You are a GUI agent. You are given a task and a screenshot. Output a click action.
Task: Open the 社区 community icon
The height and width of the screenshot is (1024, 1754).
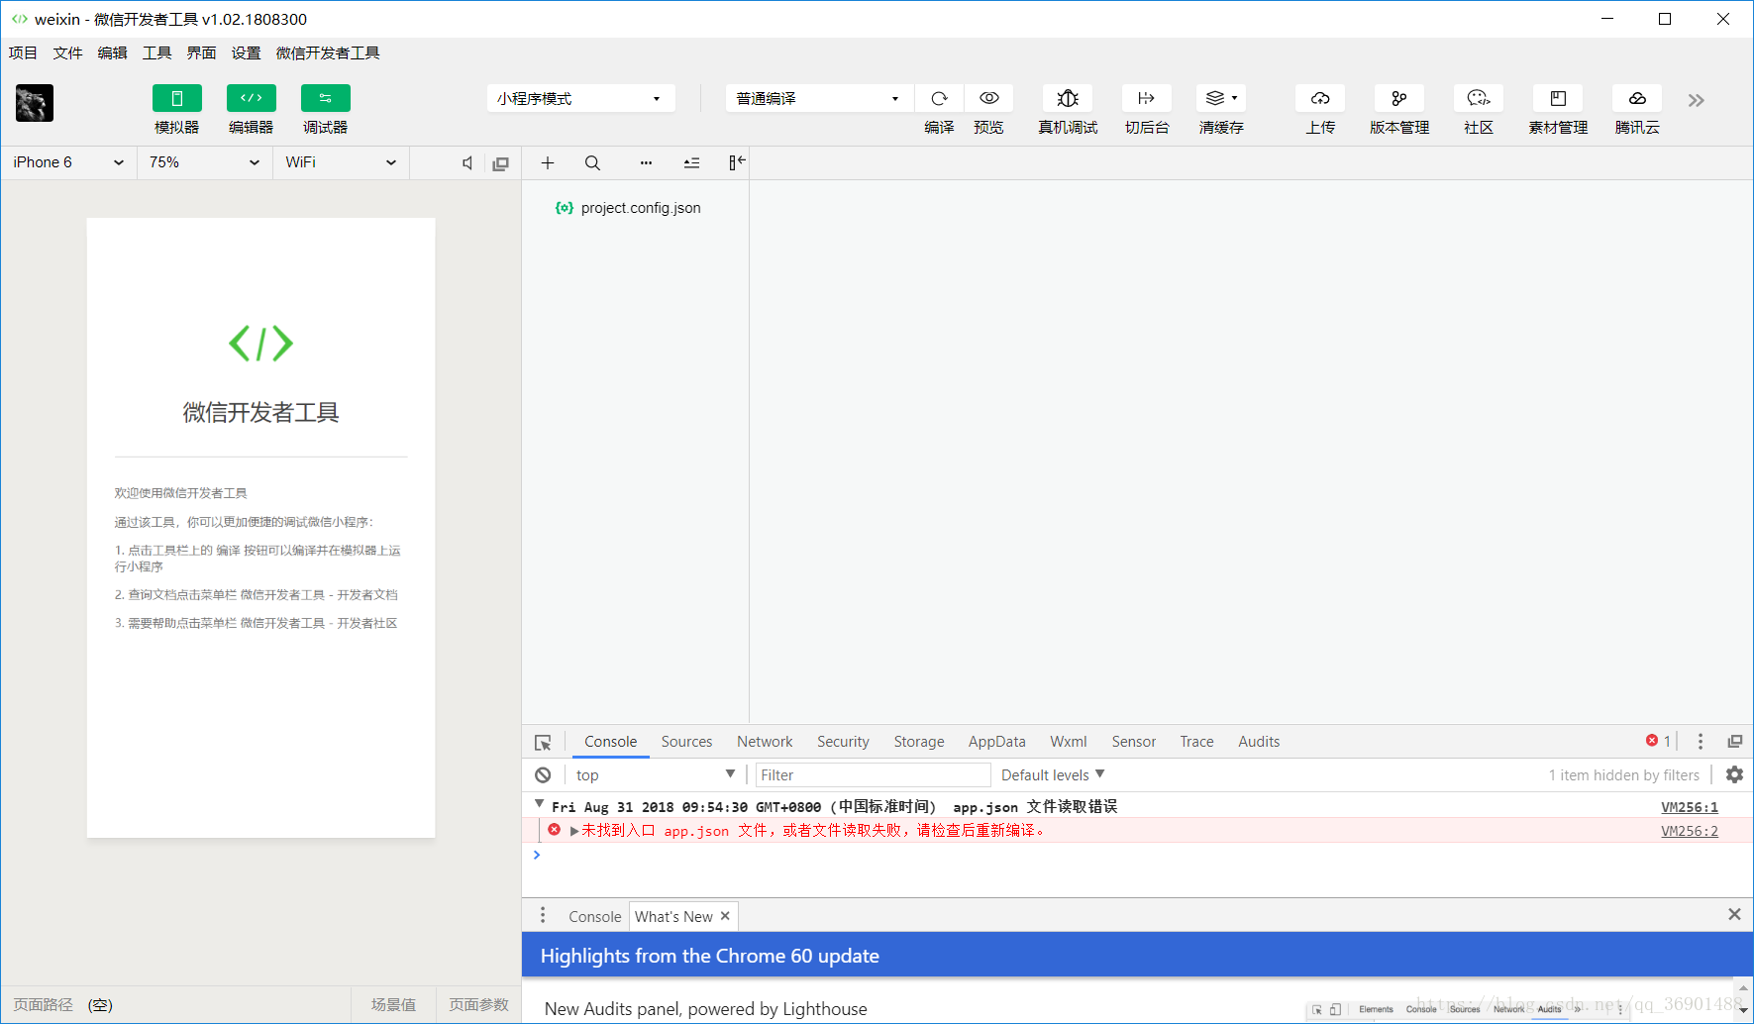tap(1479, 98)
